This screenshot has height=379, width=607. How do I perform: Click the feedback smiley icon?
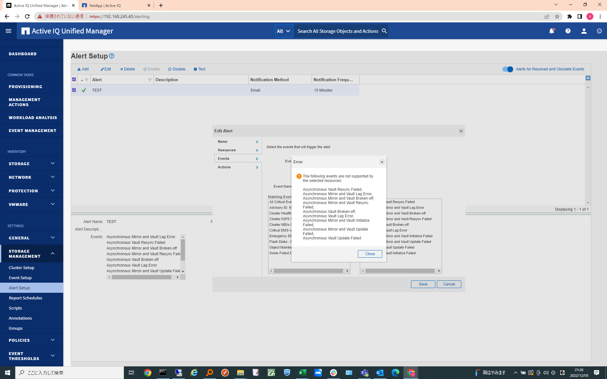tap(599, 31)
